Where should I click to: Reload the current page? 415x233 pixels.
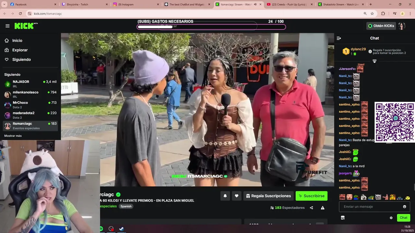pos(20,14)
